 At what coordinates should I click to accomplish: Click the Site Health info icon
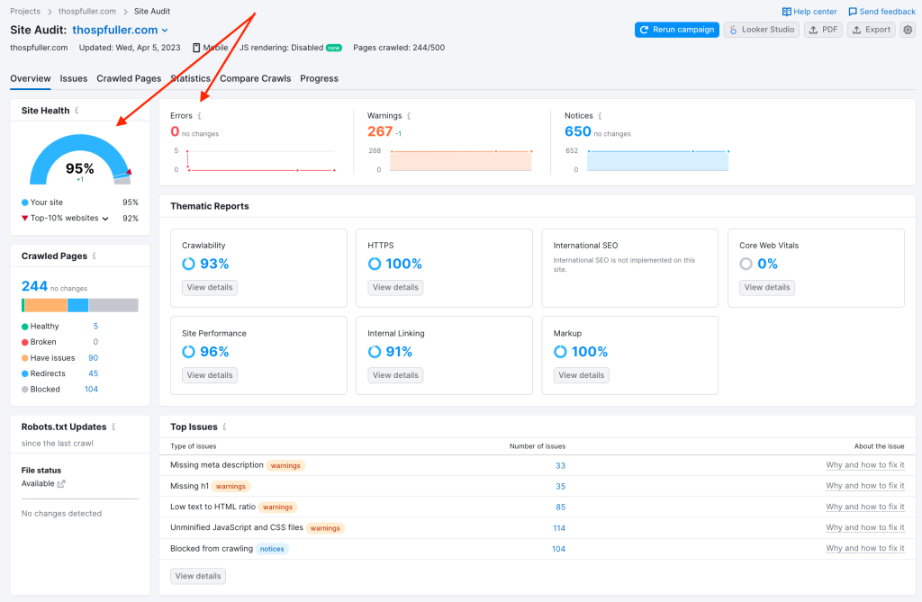coord(77,111)
